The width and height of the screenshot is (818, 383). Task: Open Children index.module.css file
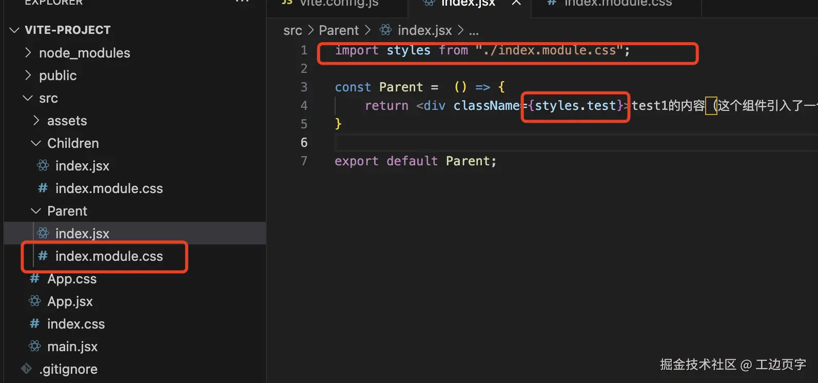[109, 188]
